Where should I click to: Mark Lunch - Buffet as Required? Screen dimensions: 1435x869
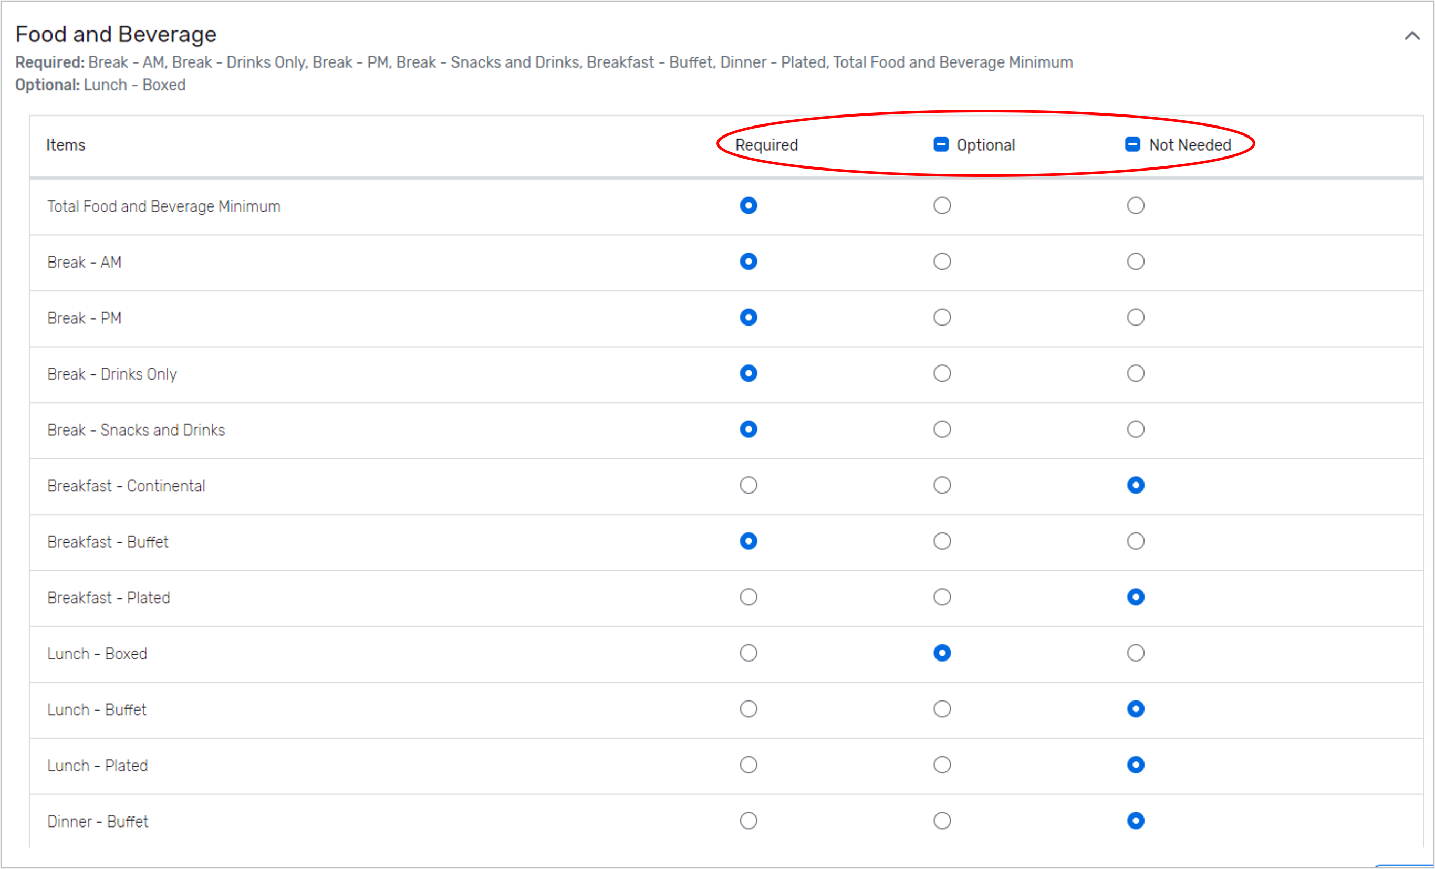(748, 709)
